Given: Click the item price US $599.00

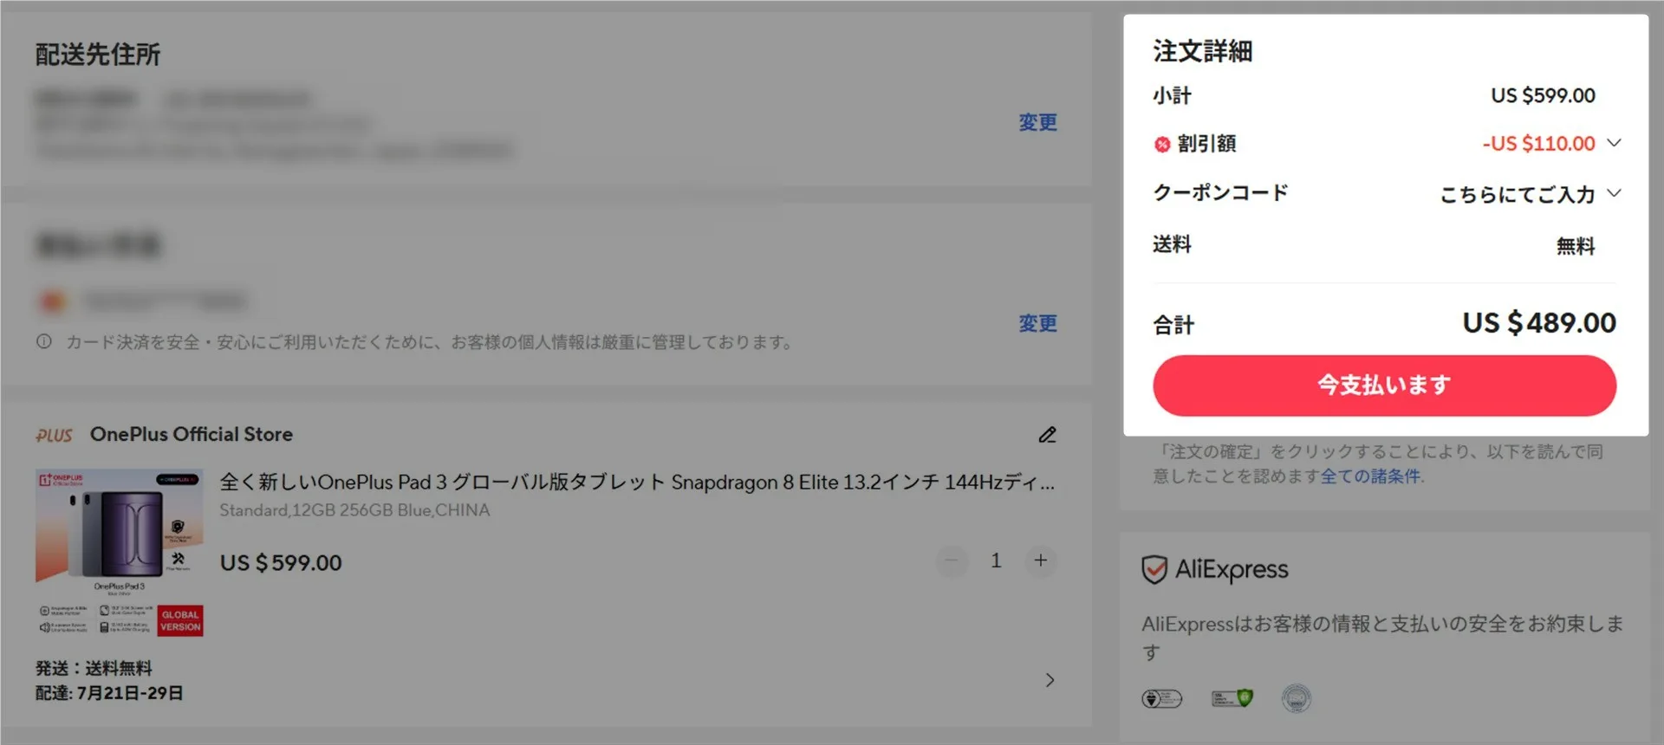Looking at the screenshot, I should pos(281,563).
